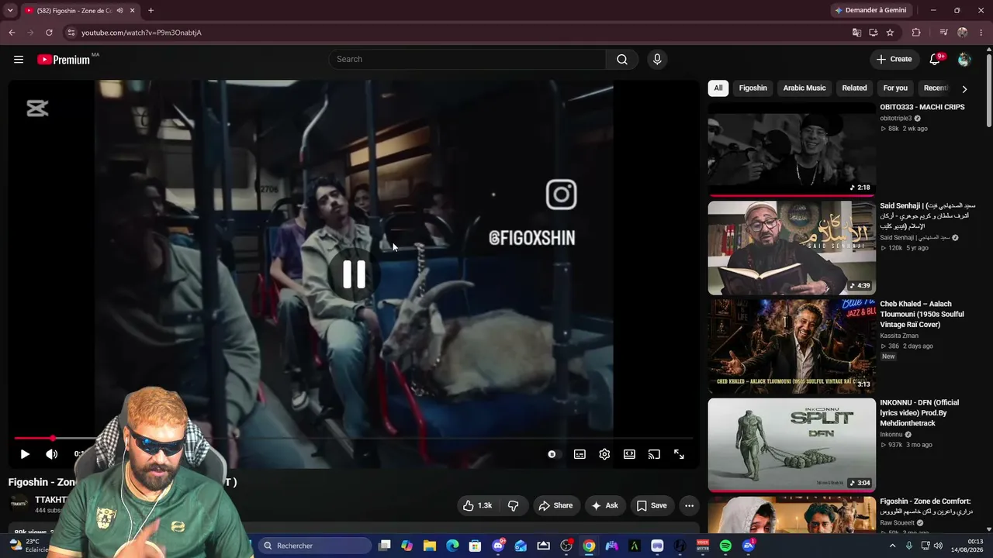Open the OBITO333 - MACHI CRIPS video thumbnail
The image size is (993, 558).
coord(791,150)
